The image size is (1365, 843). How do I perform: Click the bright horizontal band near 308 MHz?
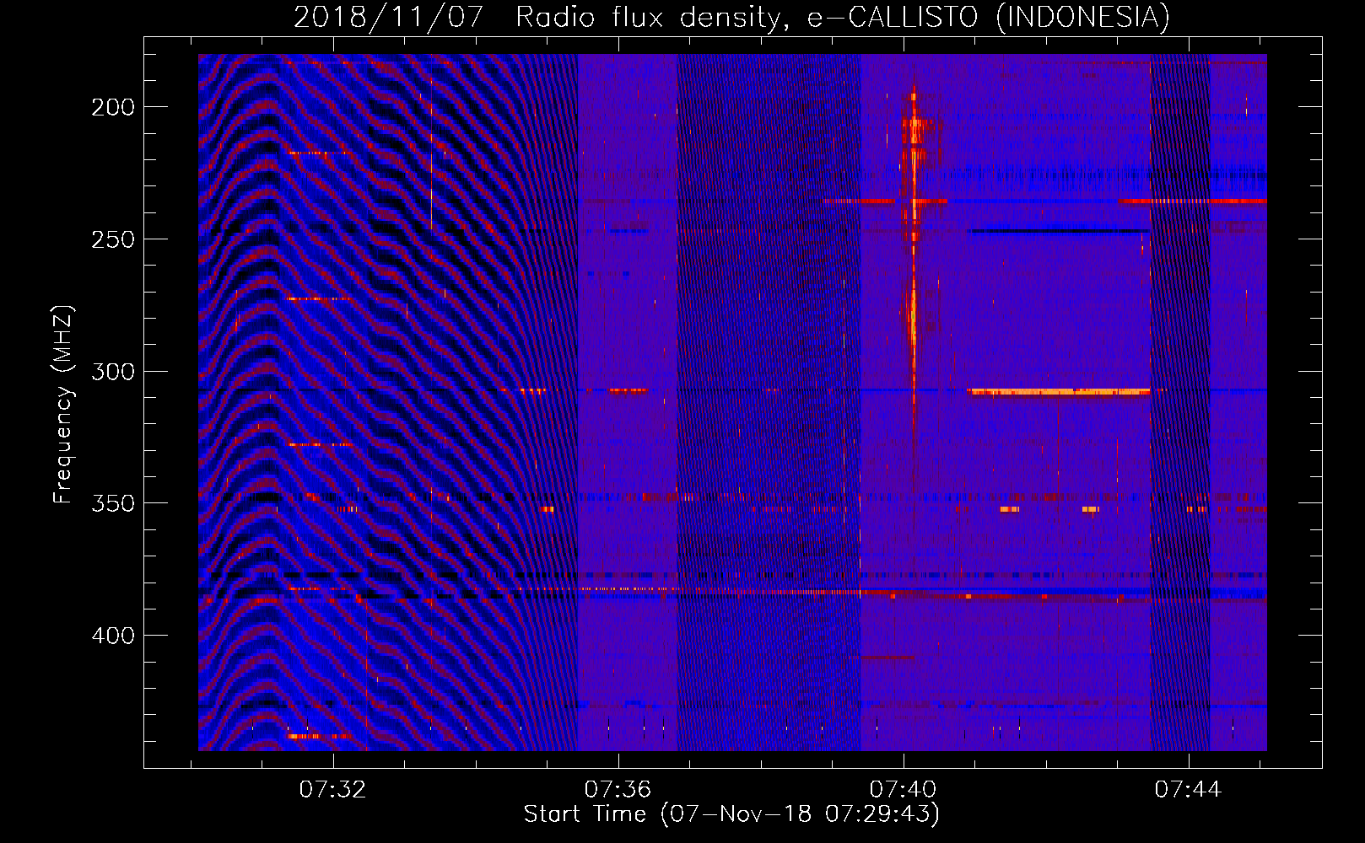(1060, 392)
